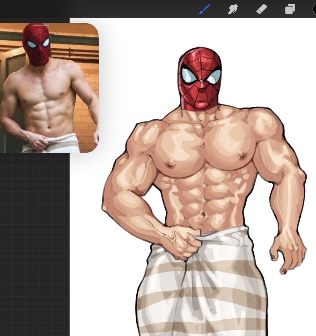Image resolution: width=316 pixels, height=336 pixels.
Task: Grab the reference window top handle
Action: [x=41, y=25]
